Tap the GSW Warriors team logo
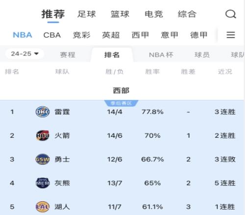 click(x=43, y=159)
